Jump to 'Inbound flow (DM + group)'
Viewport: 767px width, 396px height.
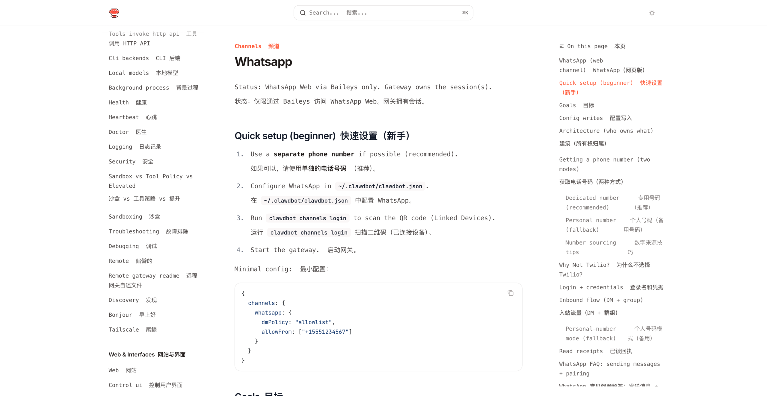click(601, 300)
